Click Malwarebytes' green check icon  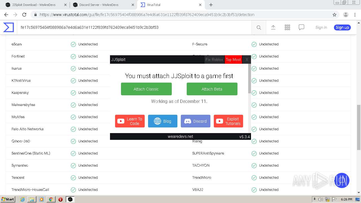(x=73, y=105)
